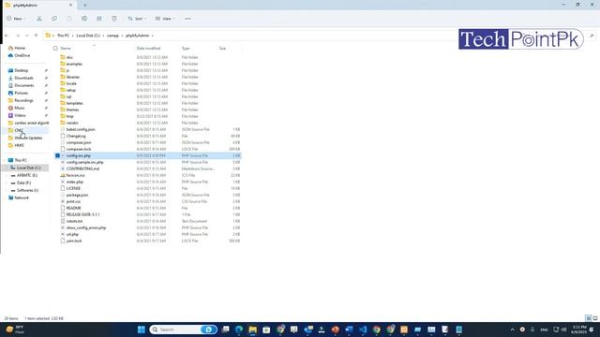The height and width of the screenshot is (337, 600).
Task: Switch to details view icon in status bar
Action: pyautogui.click(x=589, y=318)
